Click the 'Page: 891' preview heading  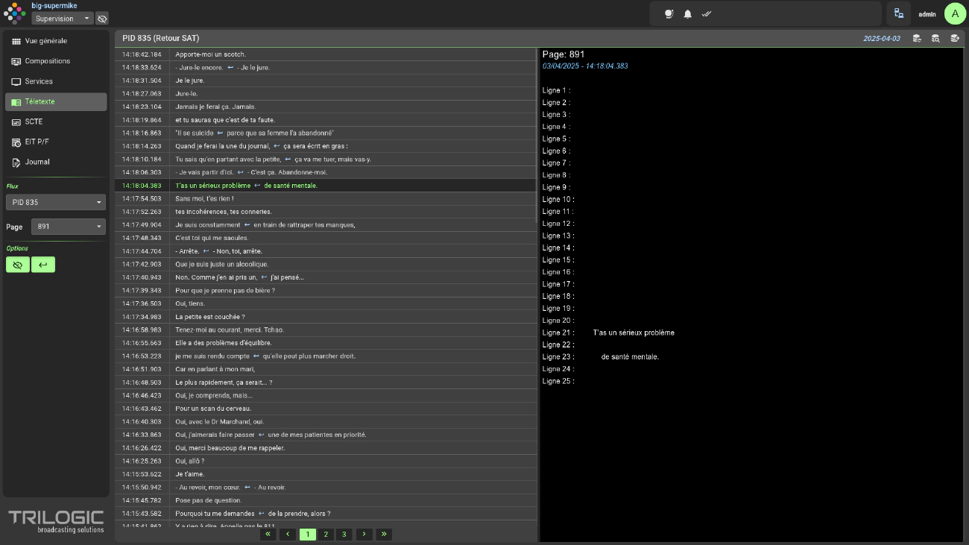click(x=564, y=54)
